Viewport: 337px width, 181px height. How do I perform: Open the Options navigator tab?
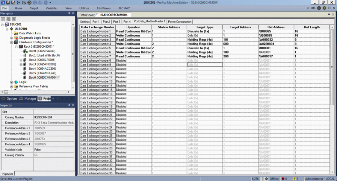tap(10, 98)
